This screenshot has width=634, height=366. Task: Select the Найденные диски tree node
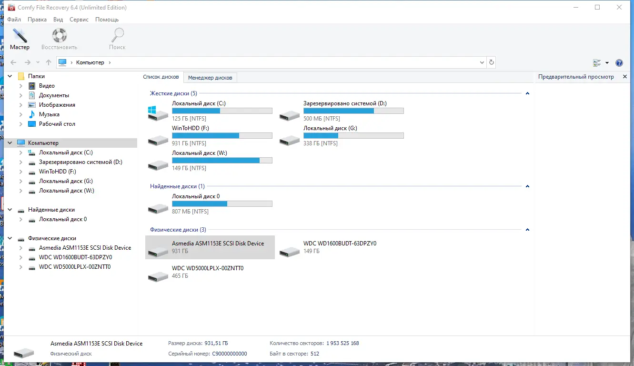click(x=51, y=210)
